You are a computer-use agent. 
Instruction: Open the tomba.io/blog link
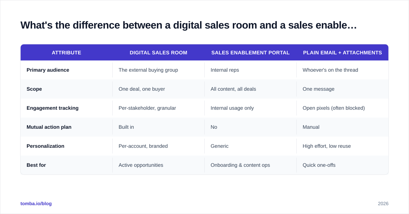click(36, 203)
